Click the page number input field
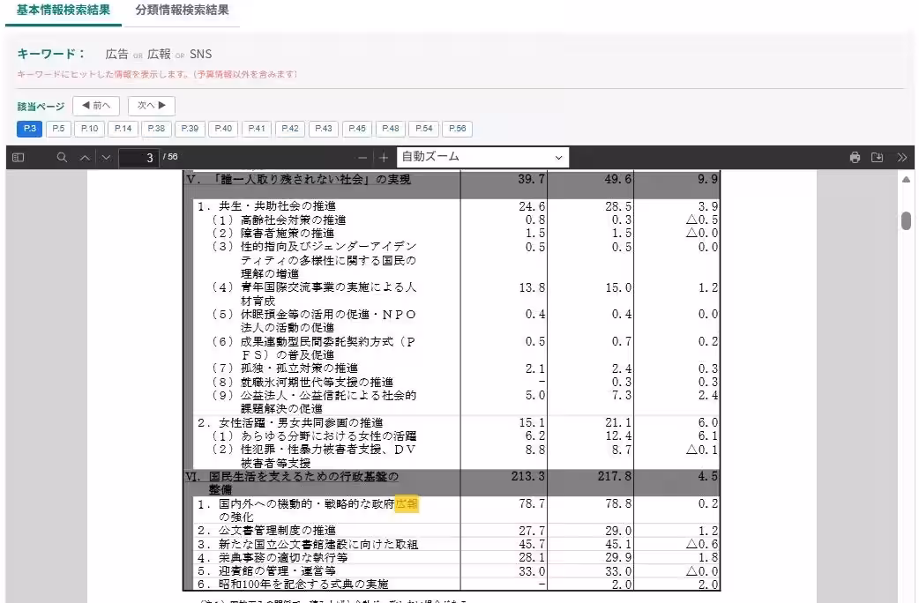The width and height of the screenshot is (919, 603). pyautogui.click(x=138, y=158)
